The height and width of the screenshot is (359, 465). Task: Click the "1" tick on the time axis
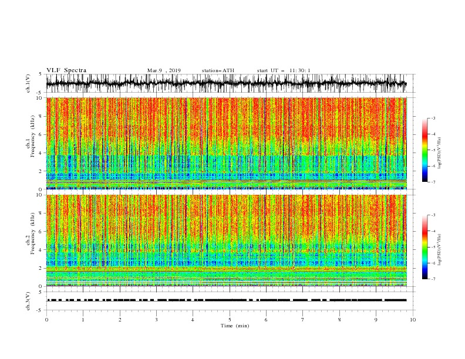click(83, 320)
